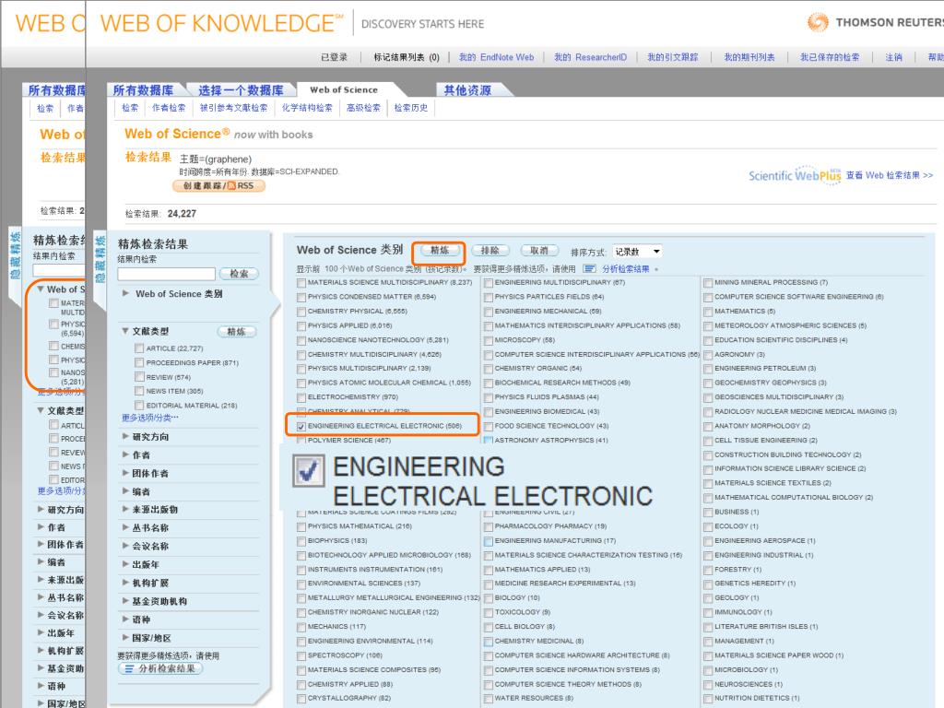Check NANOSCIENCE NANOTECHNOLOGY category
Viewport: 944px width, 708px height.
coord(301,340)
